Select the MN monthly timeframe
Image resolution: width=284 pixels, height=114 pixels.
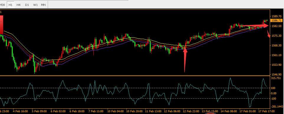[x=43, y=5]
